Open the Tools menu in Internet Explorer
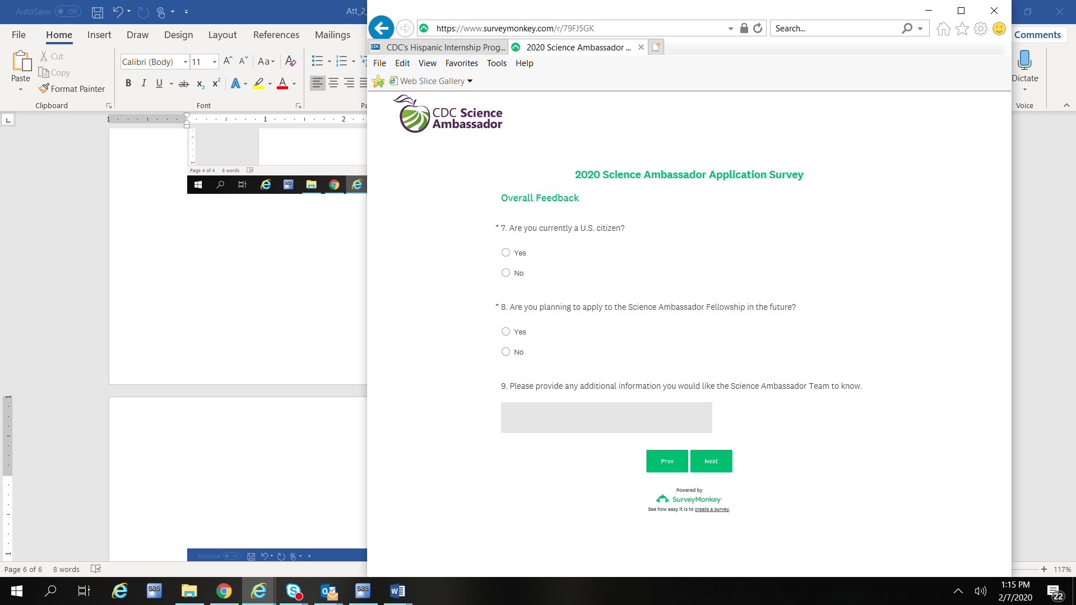Screen dimensions: 1076x605 click(496, 63)
